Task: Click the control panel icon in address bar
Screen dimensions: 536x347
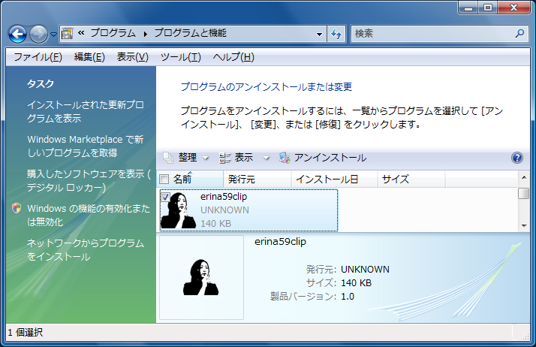Action: [67, 34]
